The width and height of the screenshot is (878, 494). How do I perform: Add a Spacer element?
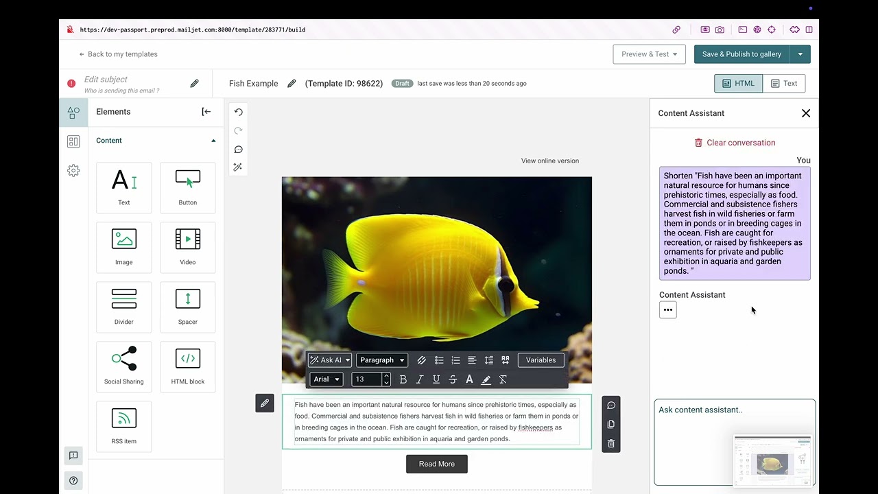click(188, 307)
